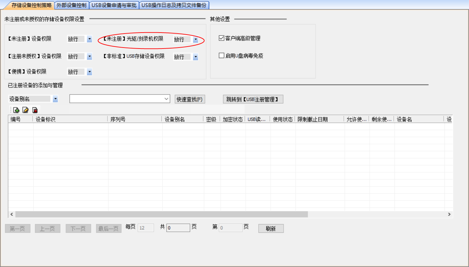The image size is (469, 267).
Task: Open USB设备申请与审批 tab
Action: point(114,5)
